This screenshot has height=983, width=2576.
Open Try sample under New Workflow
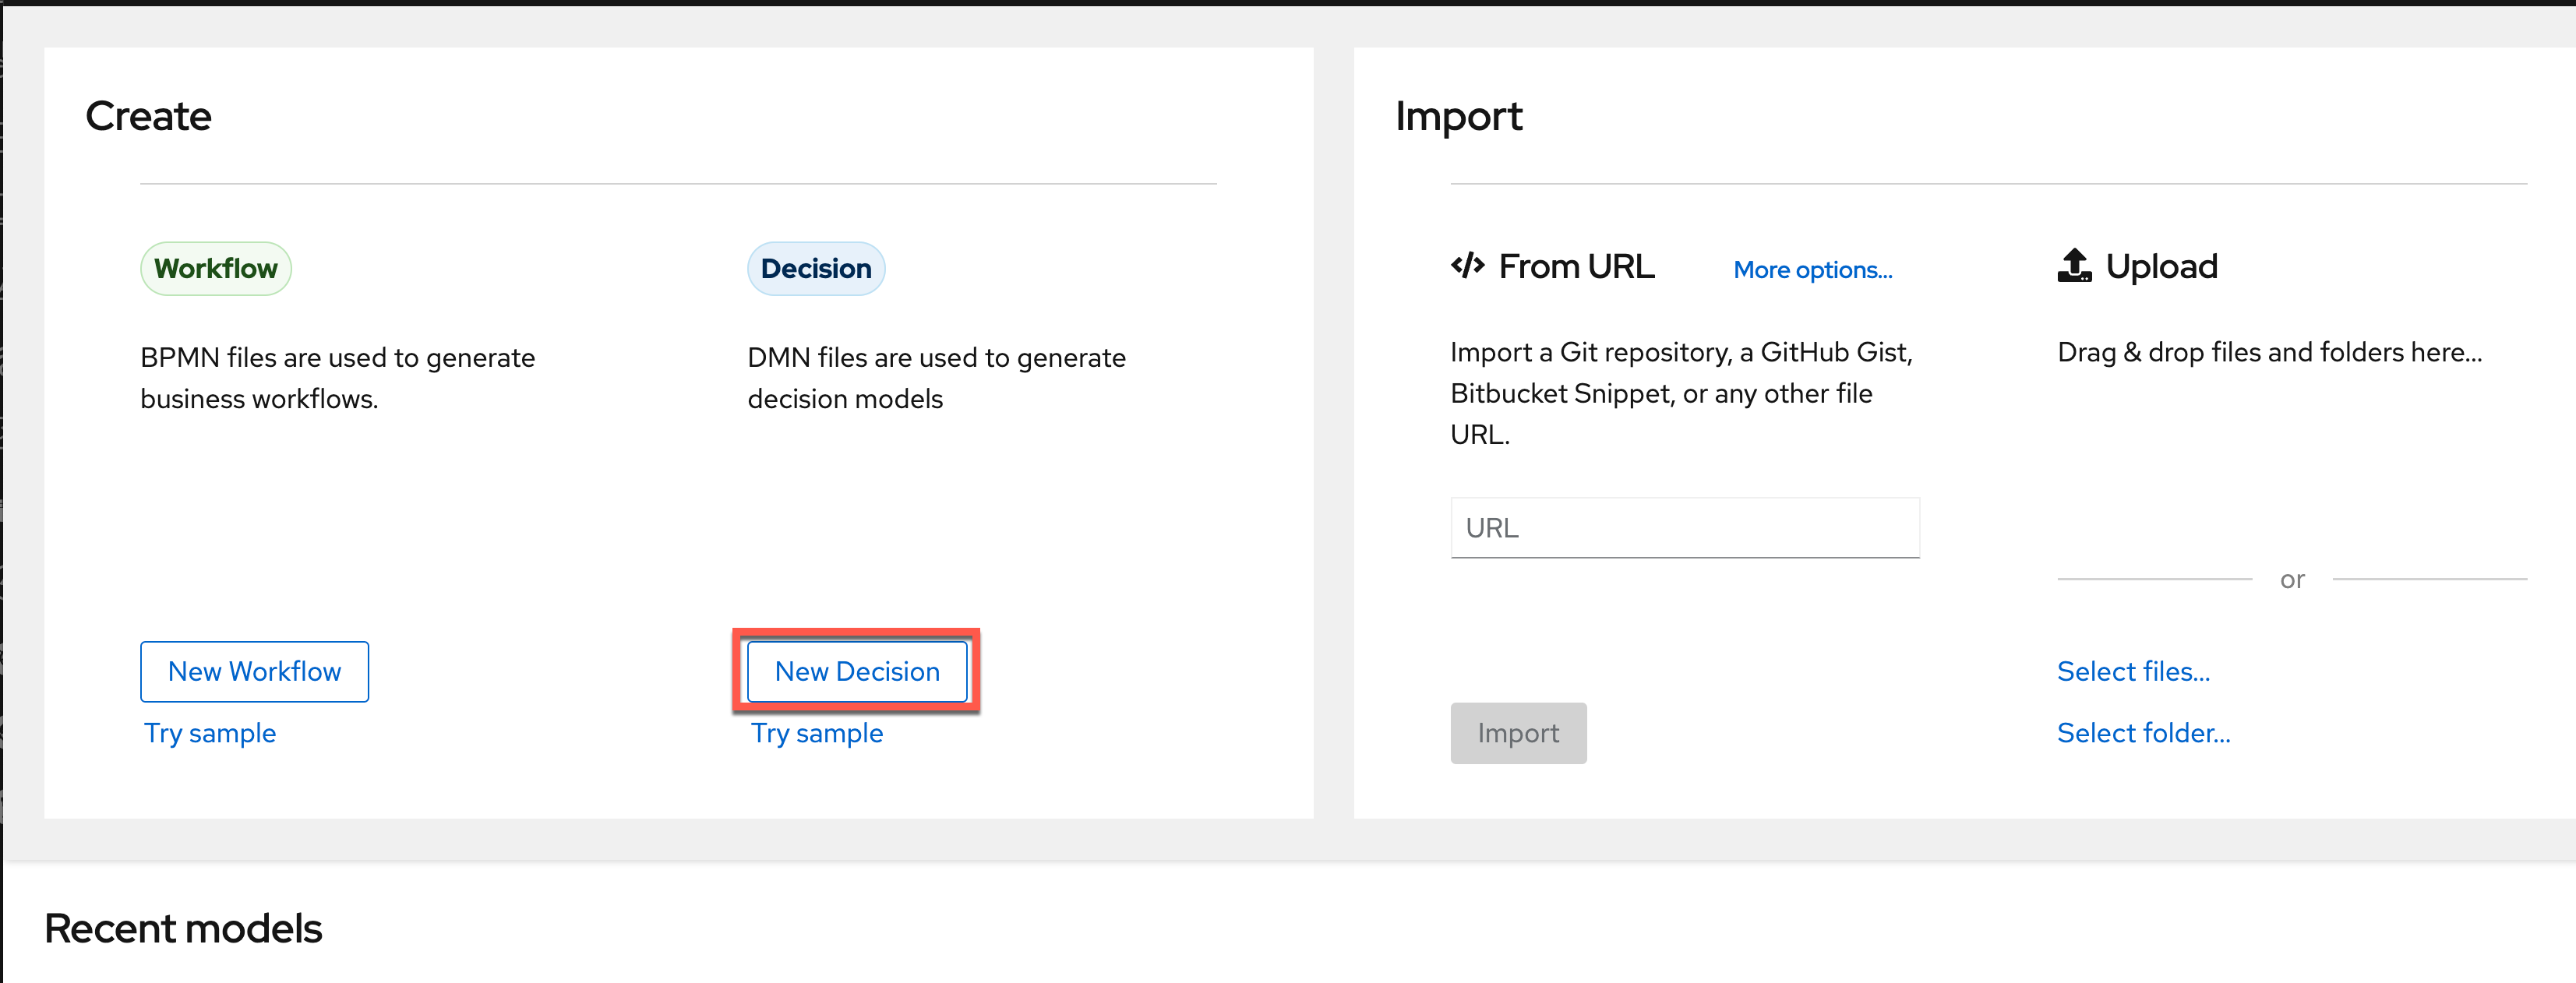210,733
